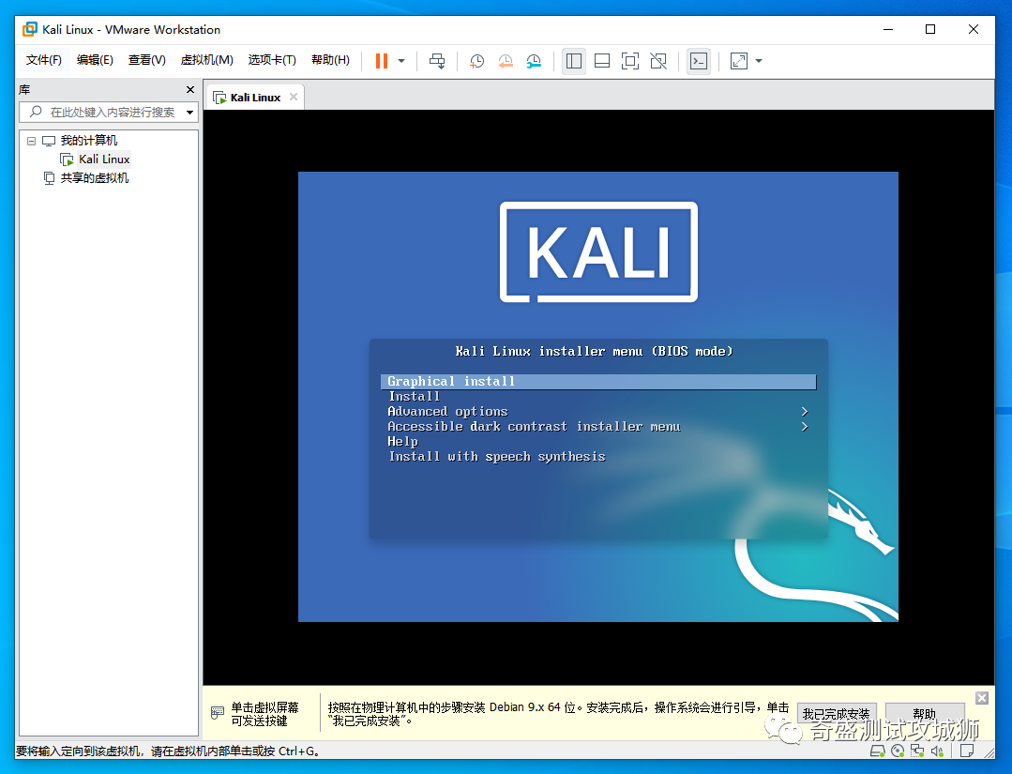Click the 帮助 button in the hint bar

pyautogui.click(x=924, y=714)
